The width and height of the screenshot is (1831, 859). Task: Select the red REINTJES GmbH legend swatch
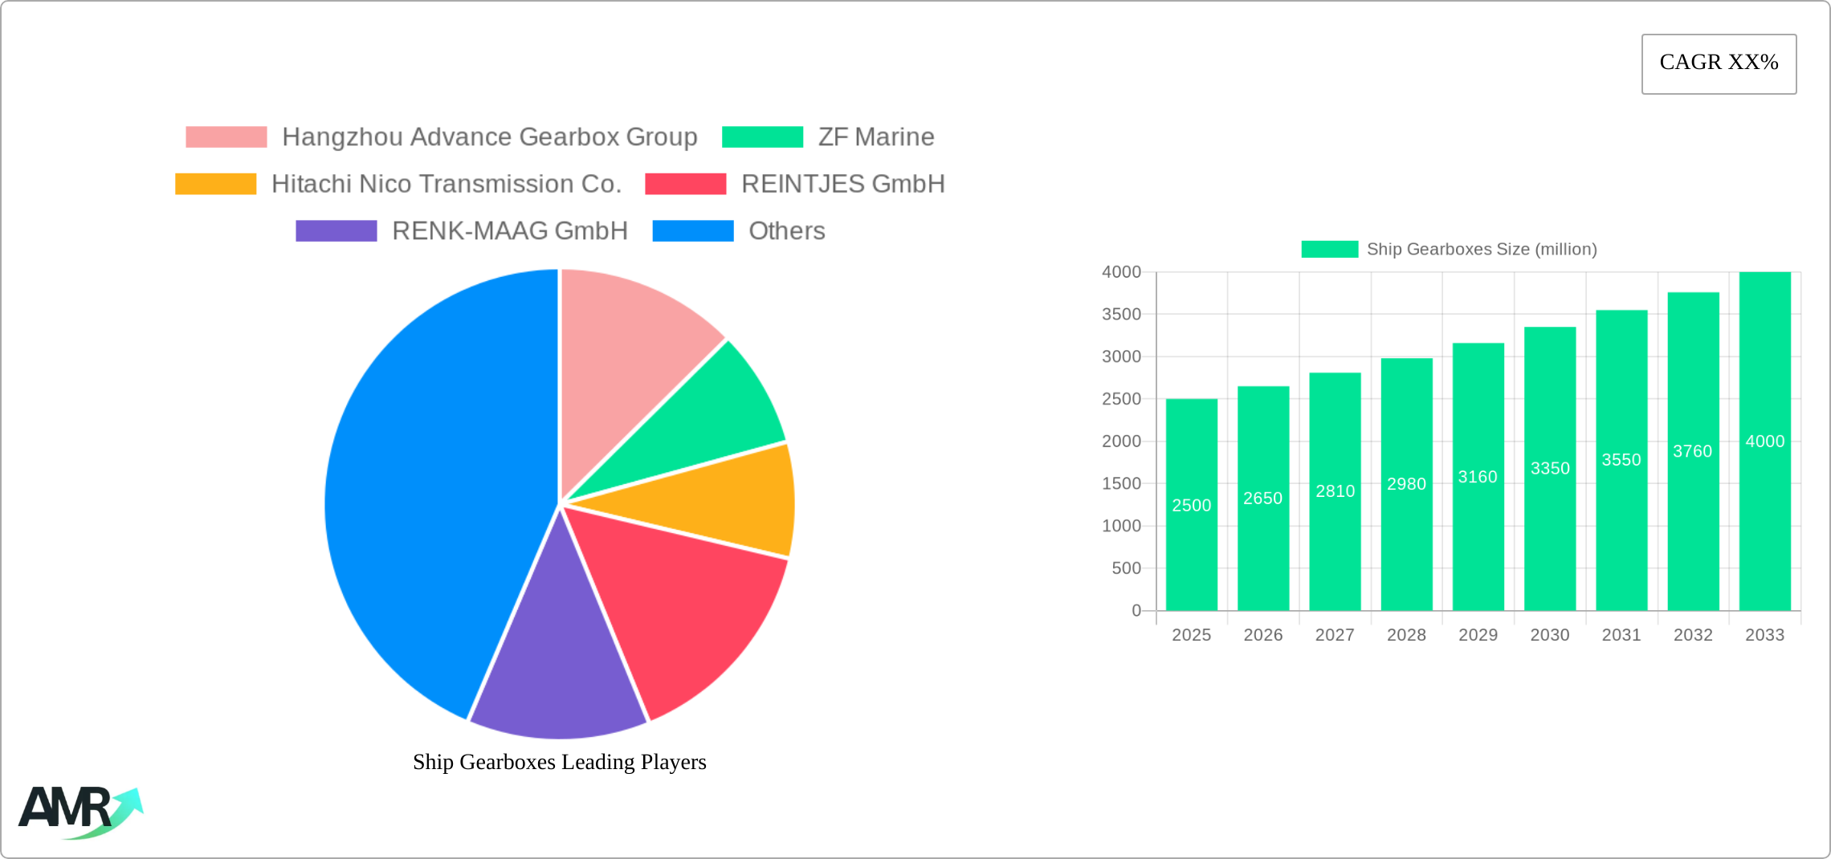[x=687, y=184]
